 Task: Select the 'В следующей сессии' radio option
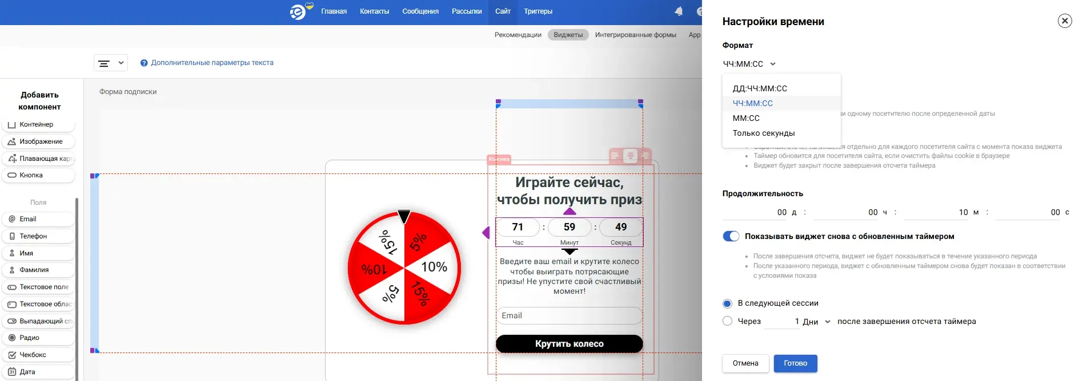(727, 303)
